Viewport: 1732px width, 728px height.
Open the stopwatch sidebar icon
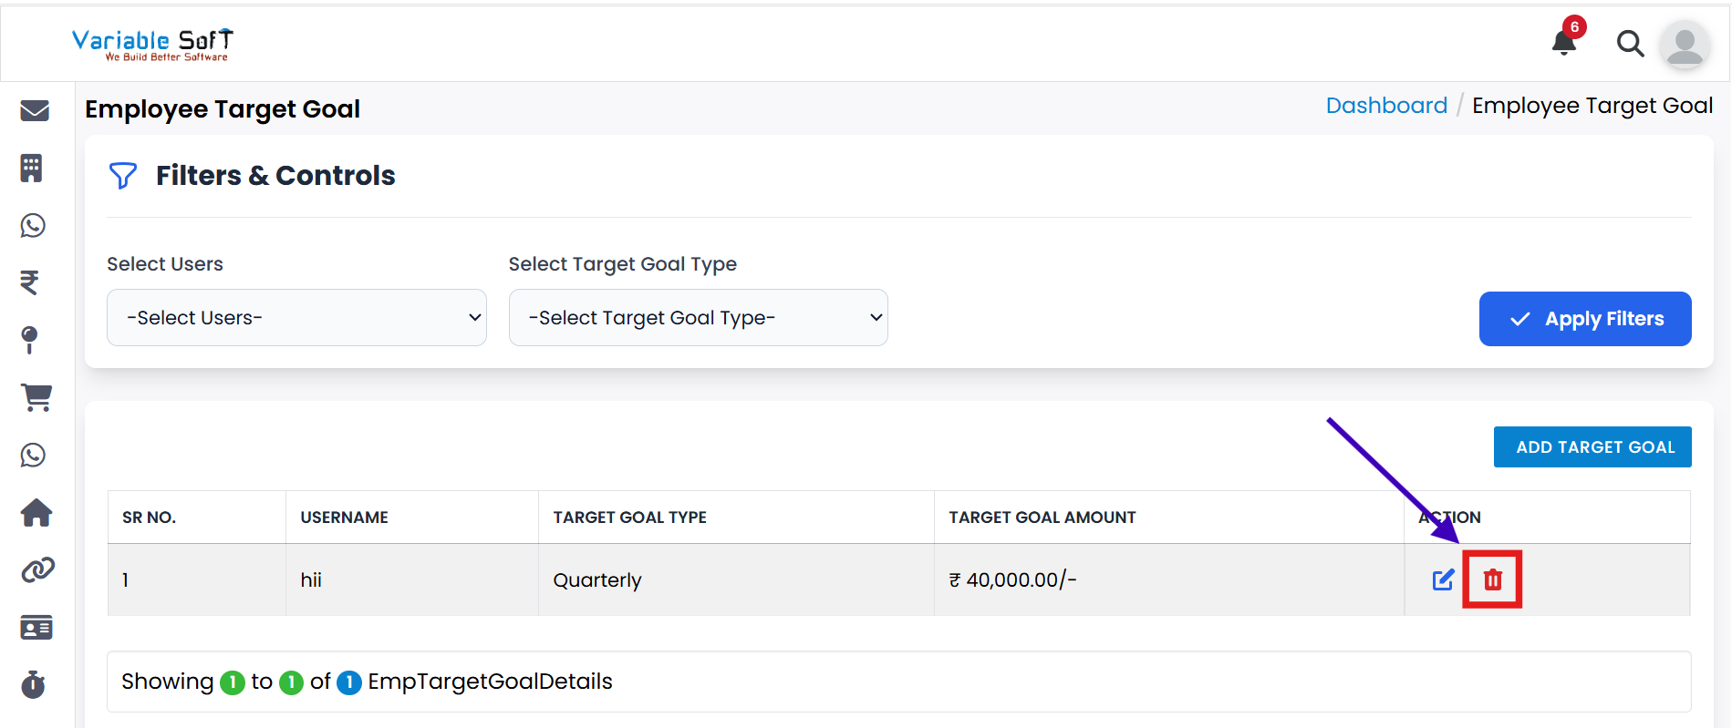pos(34,684)
